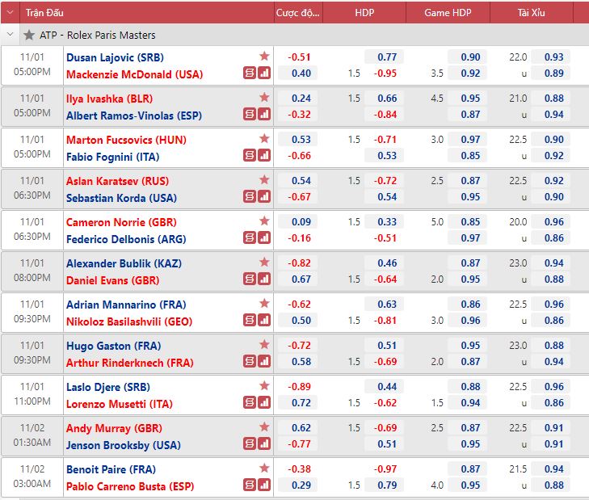Open ATP - Rolex Paris Masters league title
Viewport: 589px width, 500px height.
pos(98,36)
